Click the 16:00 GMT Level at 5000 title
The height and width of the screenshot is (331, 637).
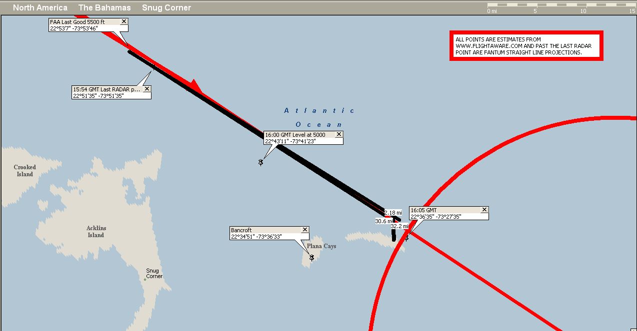(295, 135)
